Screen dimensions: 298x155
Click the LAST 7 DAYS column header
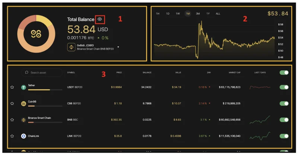pos(260,72)
